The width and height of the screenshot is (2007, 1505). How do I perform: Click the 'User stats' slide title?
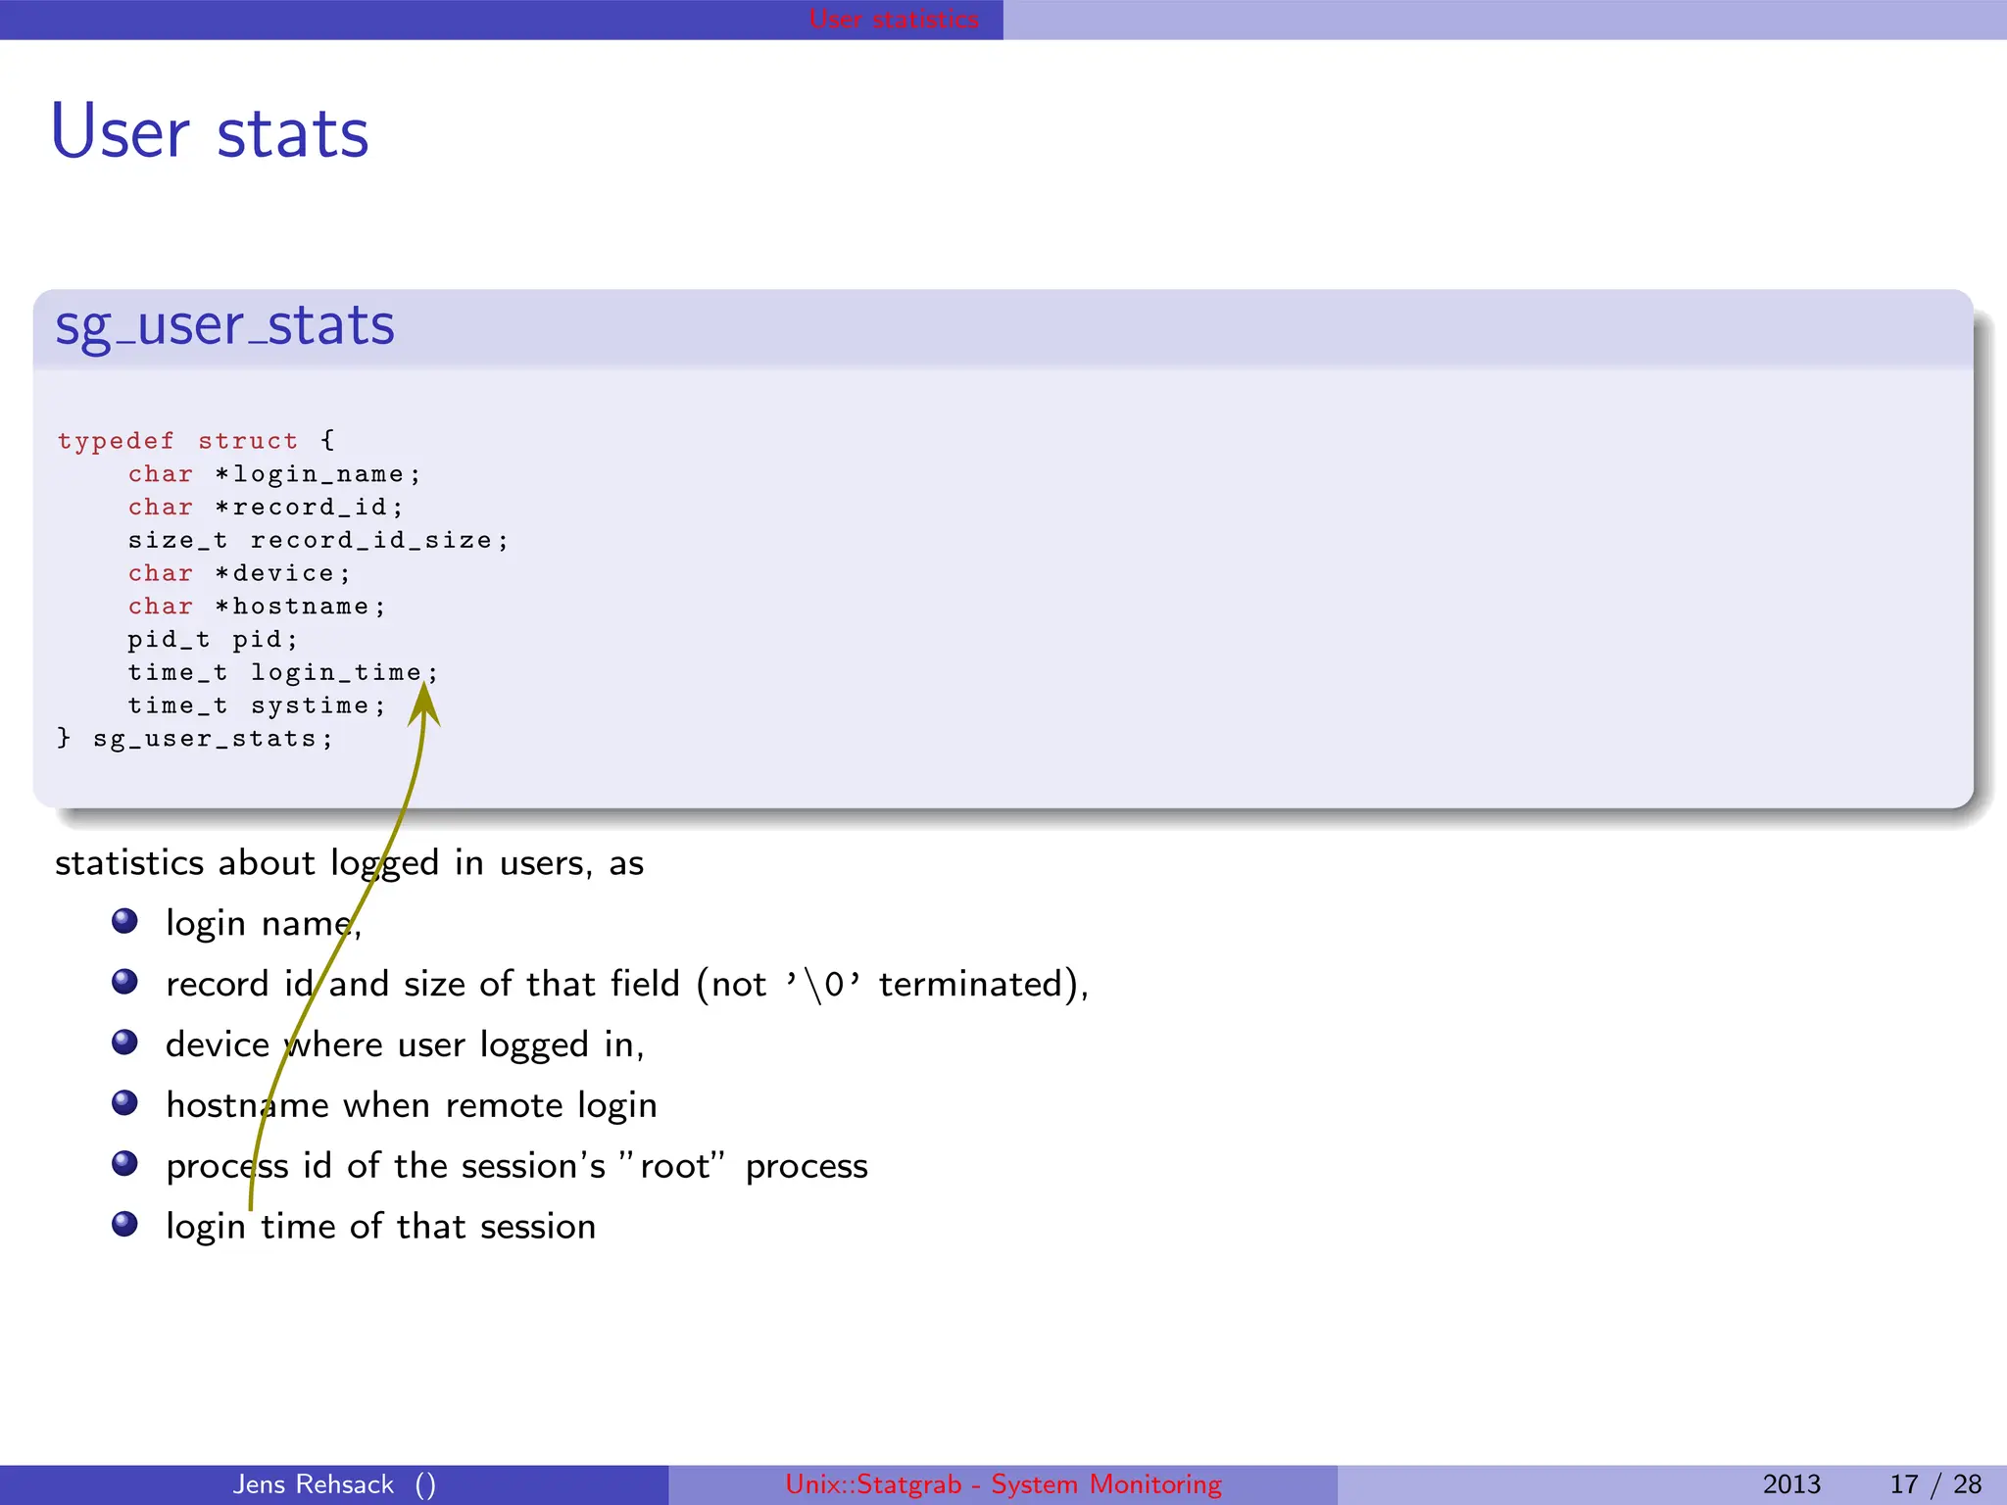(210, 131)
